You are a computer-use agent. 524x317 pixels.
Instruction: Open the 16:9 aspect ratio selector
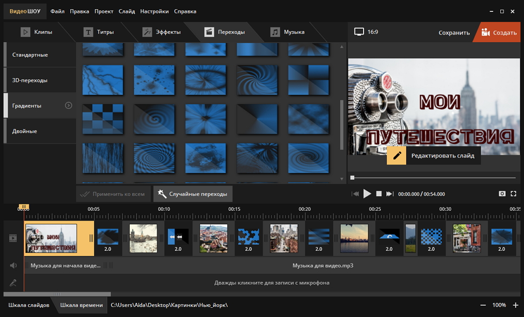pyautogui.click(x=366, y=32)
